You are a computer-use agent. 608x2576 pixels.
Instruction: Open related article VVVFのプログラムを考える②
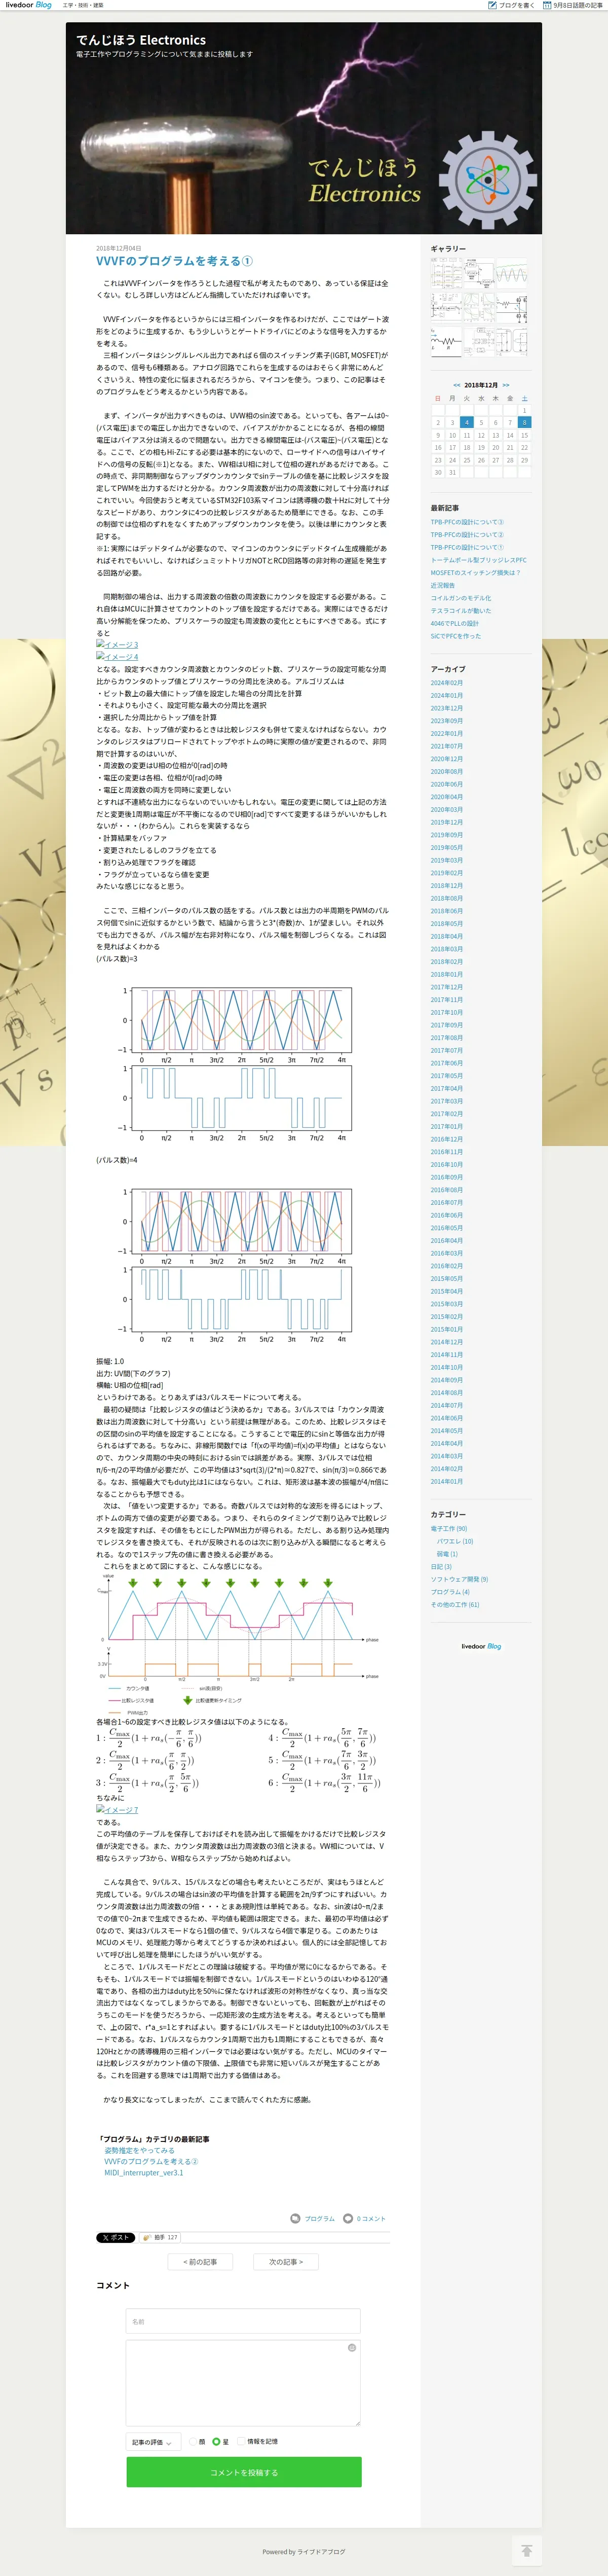pos(151,2161)
